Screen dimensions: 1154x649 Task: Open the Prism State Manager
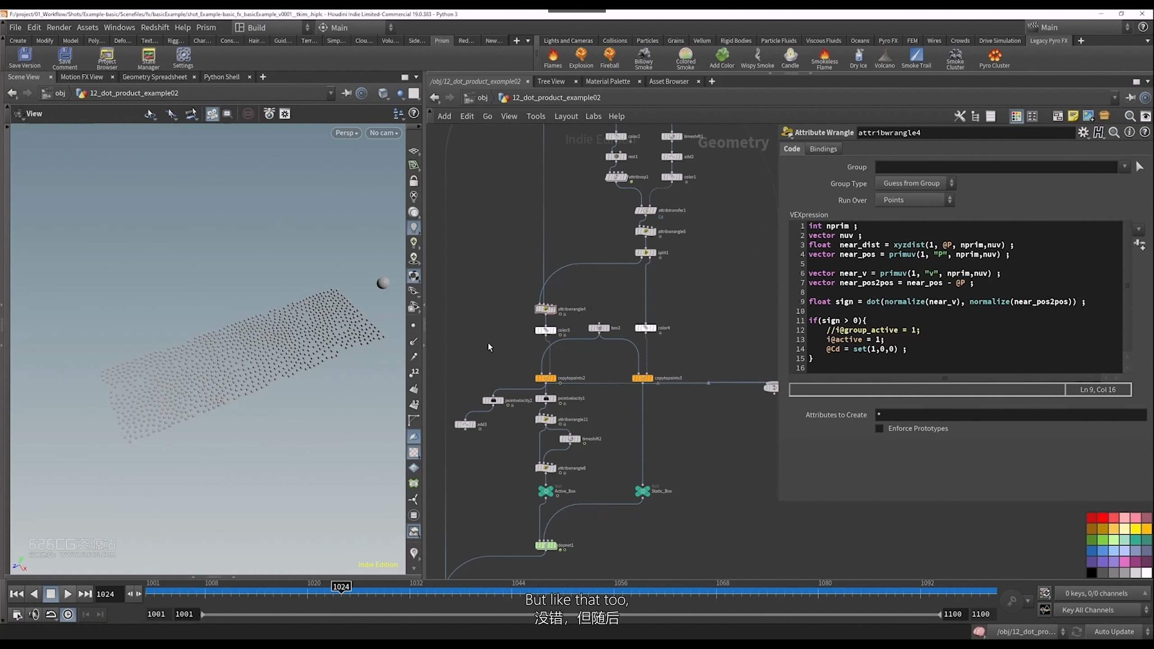(148, 59)
